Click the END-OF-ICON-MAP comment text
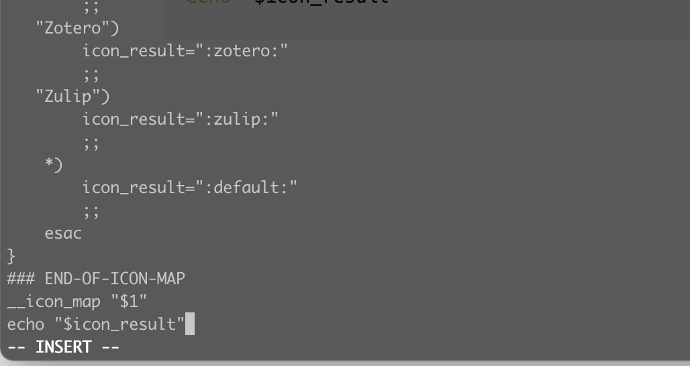Image resolution: width=690 pixels, height=366 pixels. tap(115, 279)
